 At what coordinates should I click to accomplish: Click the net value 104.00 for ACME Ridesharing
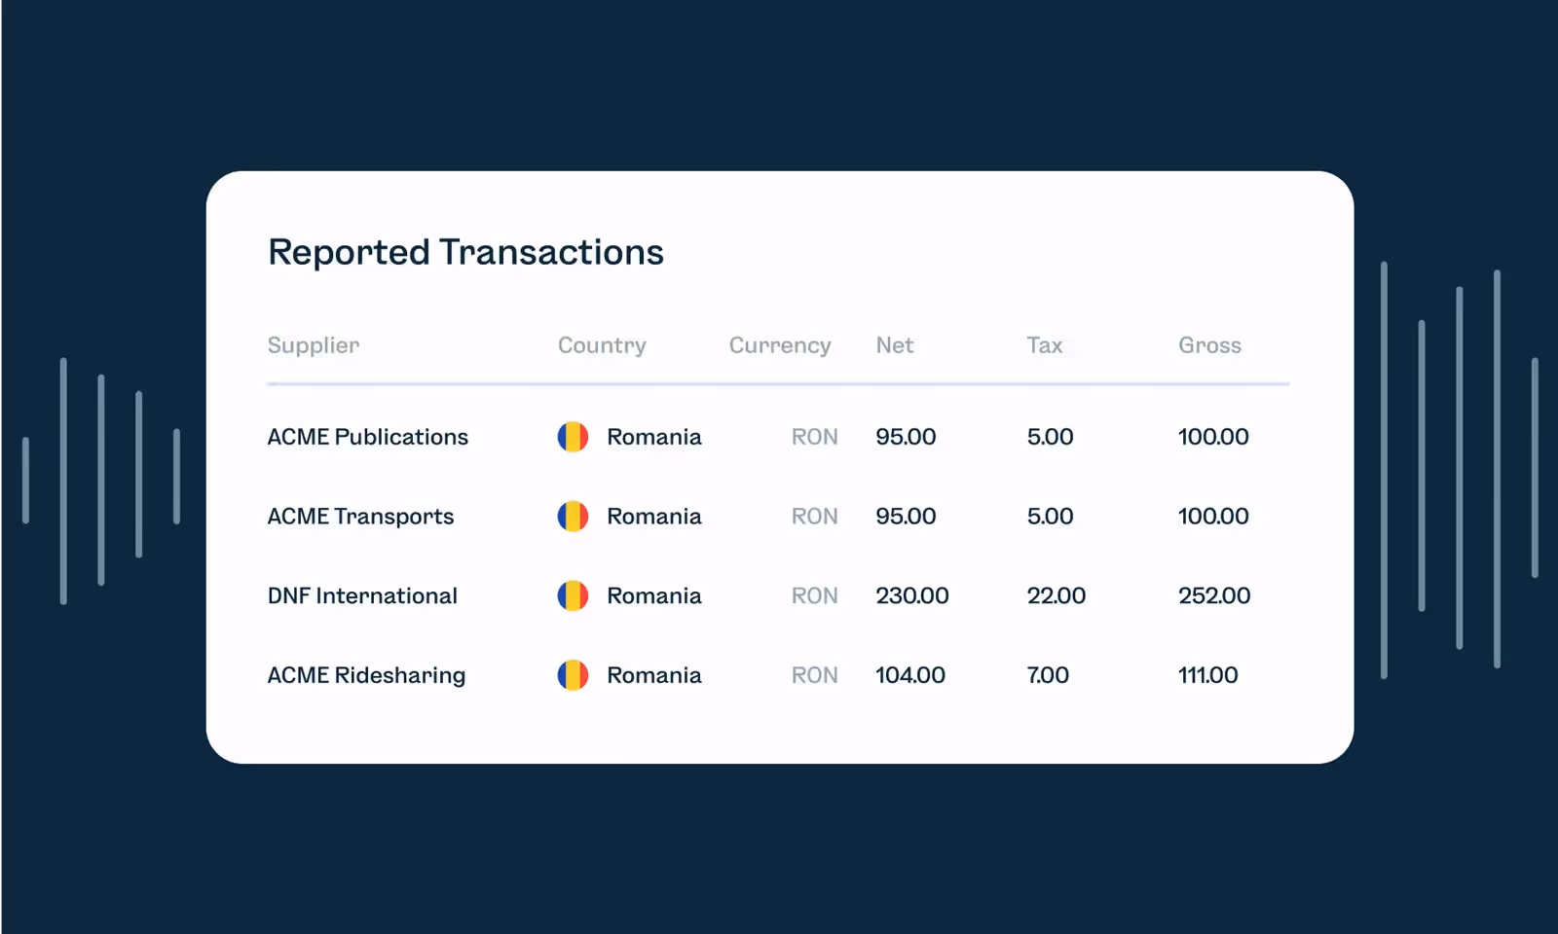coord(909,674)
